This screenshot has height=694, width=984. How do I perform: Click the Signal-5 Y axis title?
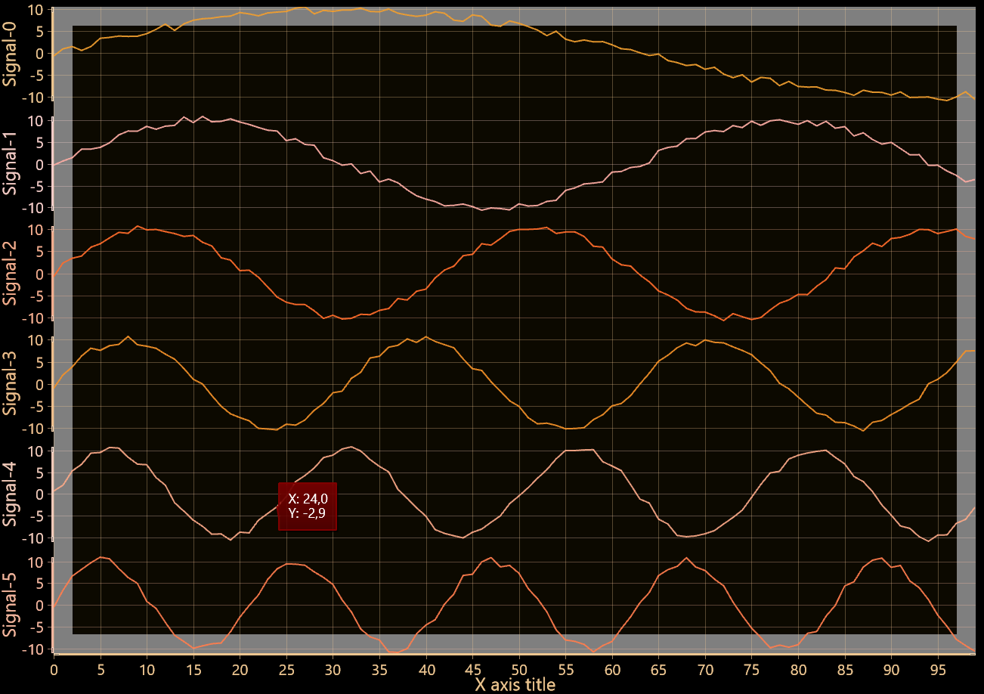pyautogui.click(x=10, y=605)
